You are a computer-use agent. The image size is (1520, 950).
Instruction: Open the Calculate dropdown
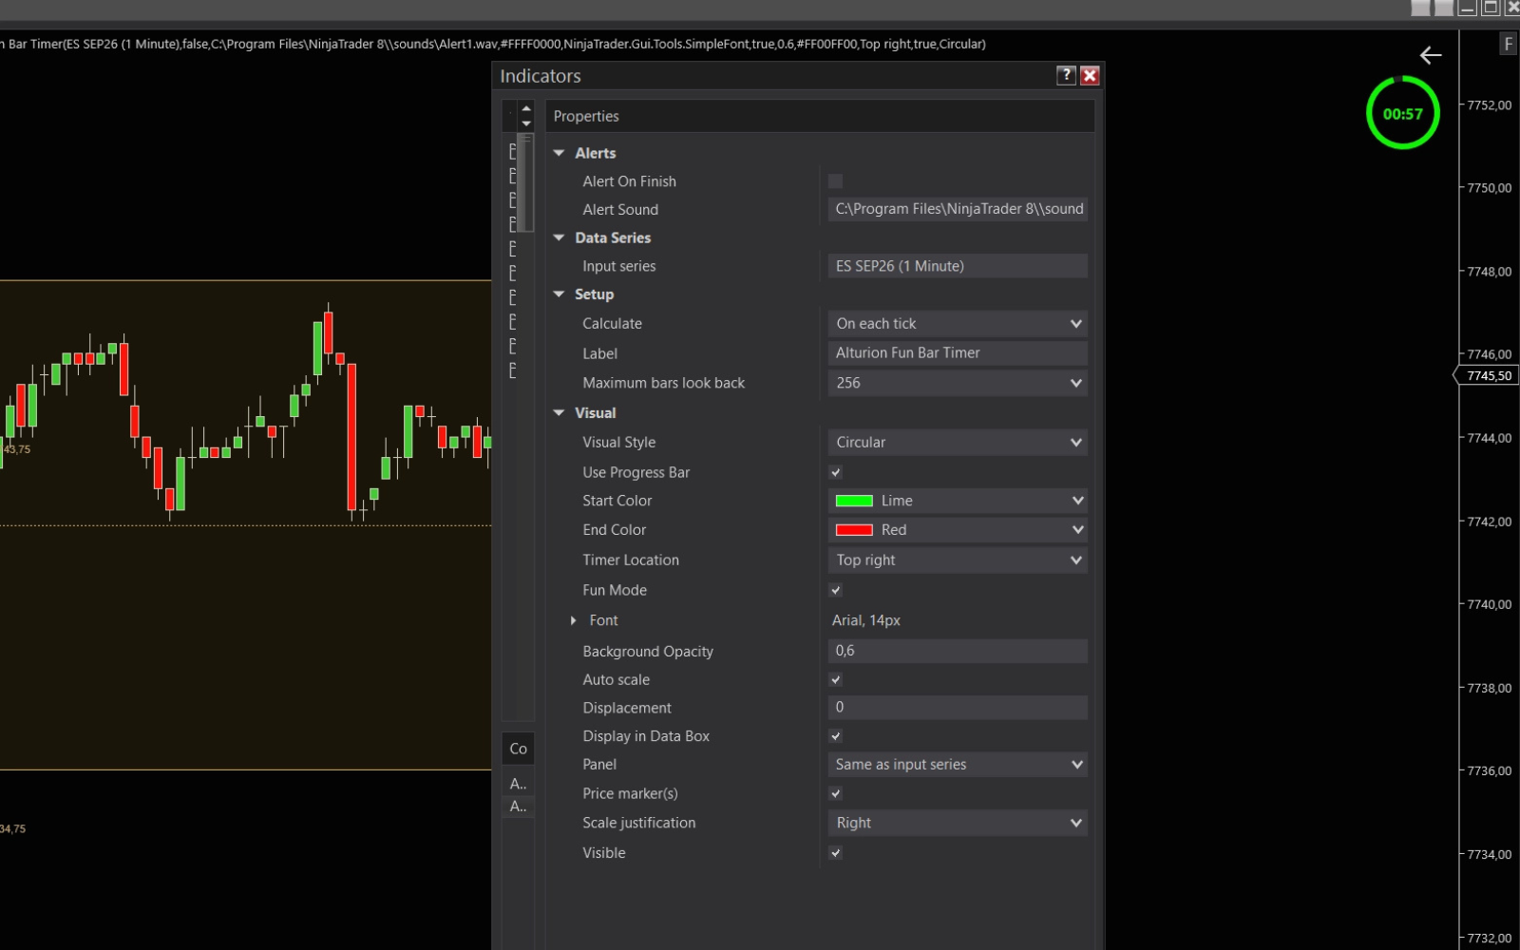[x=958, y=324]
